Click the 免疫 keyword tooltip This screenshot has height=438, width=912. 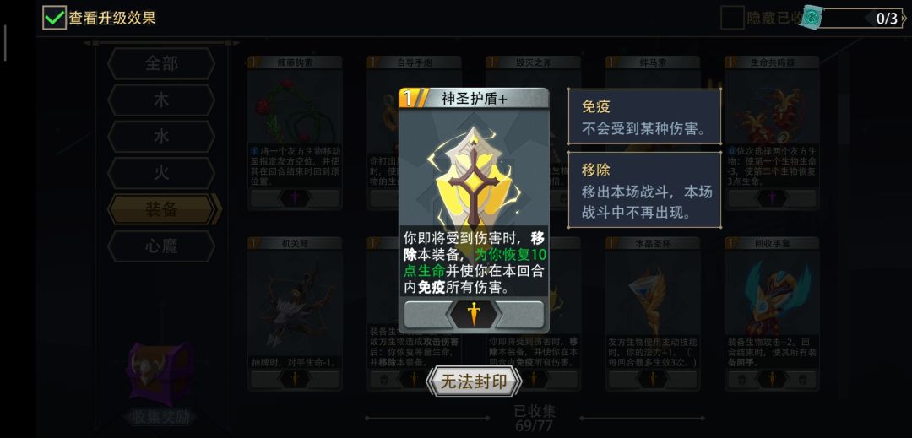pyautogui.click(x=644, y=116)
